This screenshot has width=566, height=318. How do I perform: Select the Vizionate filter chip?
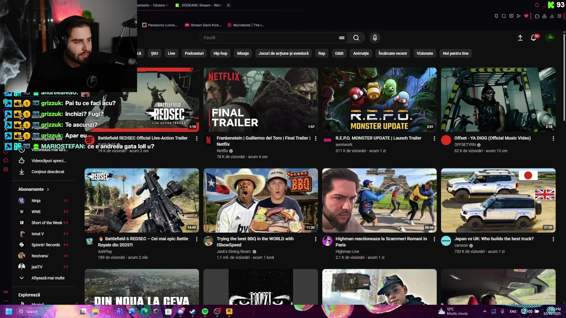(424, 53)
